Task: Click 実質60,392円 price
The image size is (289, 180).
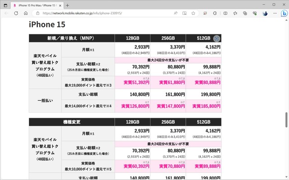Action: tap(136, 166)
